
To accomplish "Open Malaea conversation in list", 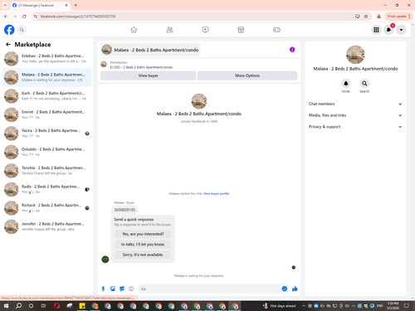I will (x=46, y=77).
